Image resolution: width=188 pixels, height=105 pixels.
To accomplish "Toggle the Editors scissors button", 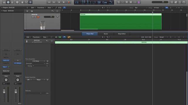I will click(x=30, y=2).
